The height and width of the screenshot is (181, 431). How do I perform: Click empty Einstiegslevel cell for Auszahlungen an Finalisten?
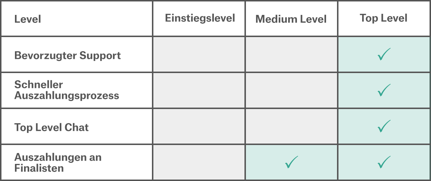point(199,162)
